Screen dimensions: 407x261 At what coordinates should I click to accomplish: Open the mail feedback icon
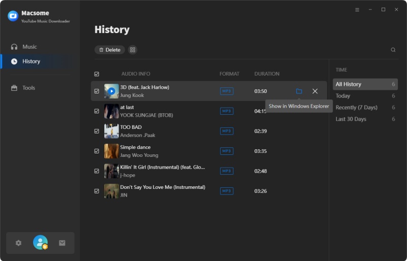(x=62, y=243)
